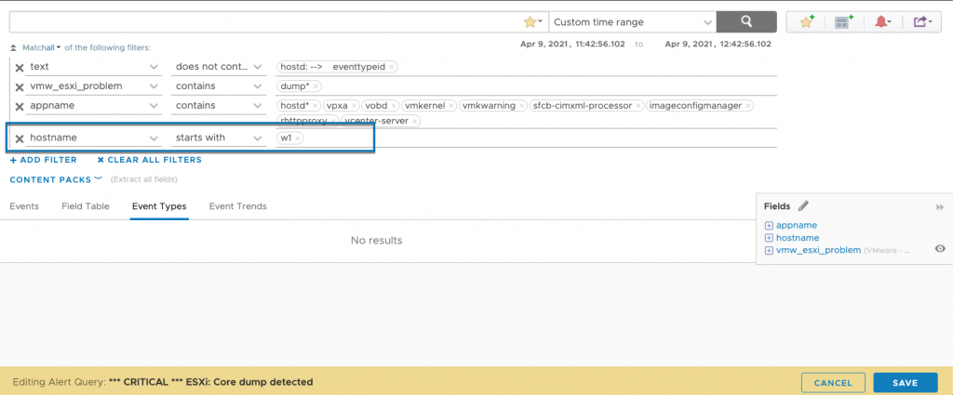
Task: Click CLEAR ALL FILTERS link
Action: [150, 160]
